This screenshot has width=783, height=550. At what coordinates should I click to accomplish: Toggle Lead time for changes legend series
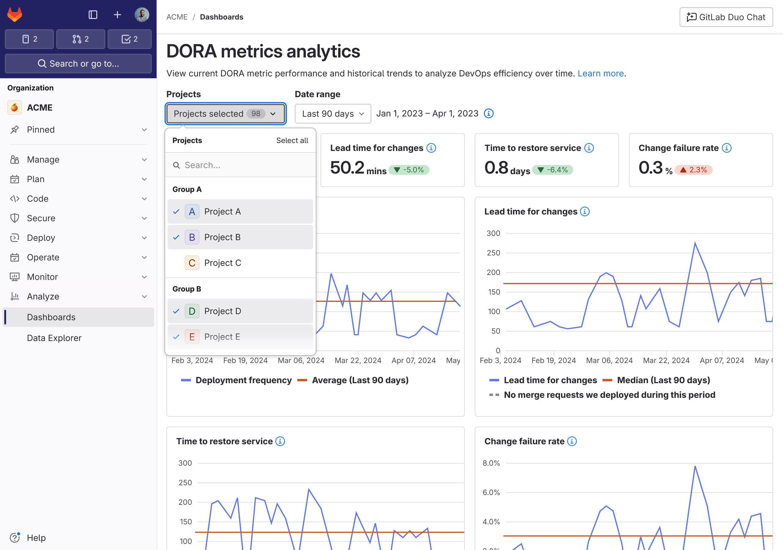pos(543,380)
